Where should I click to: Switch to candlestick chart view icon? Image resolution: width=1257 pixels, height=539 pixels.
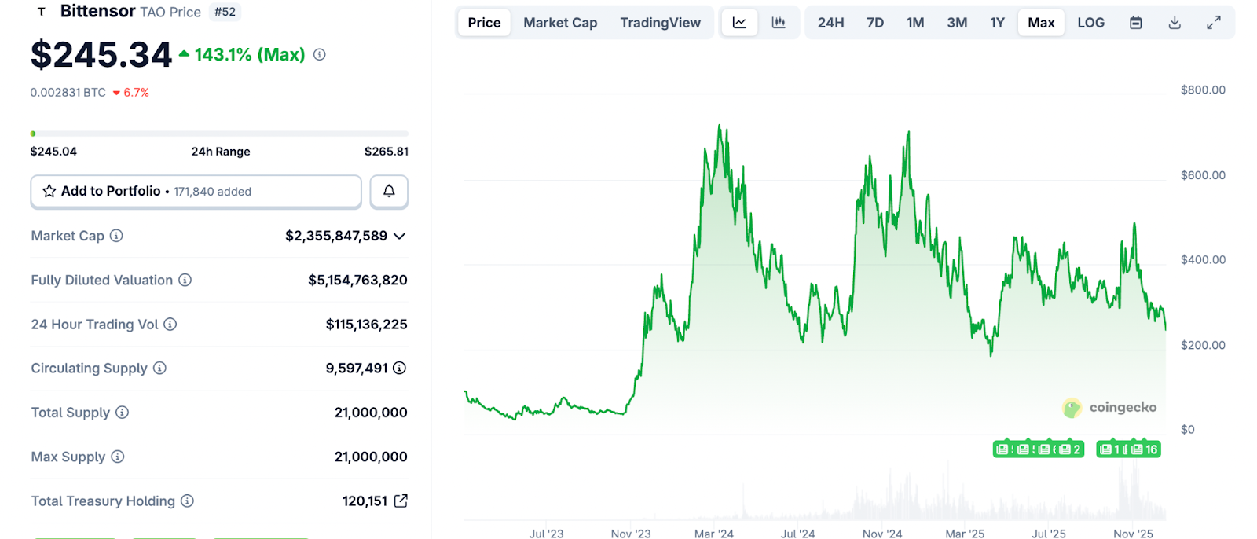point(779,23)
